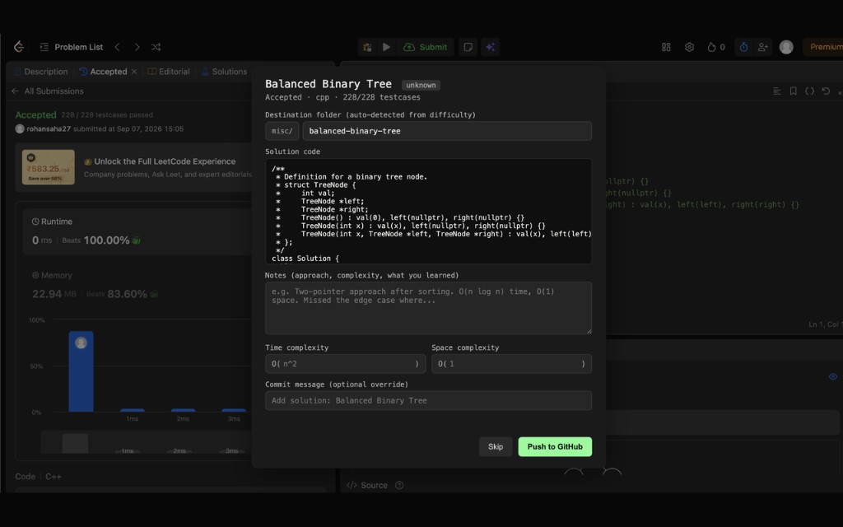Click the Code C++ language label

click(x=54, y=477)
